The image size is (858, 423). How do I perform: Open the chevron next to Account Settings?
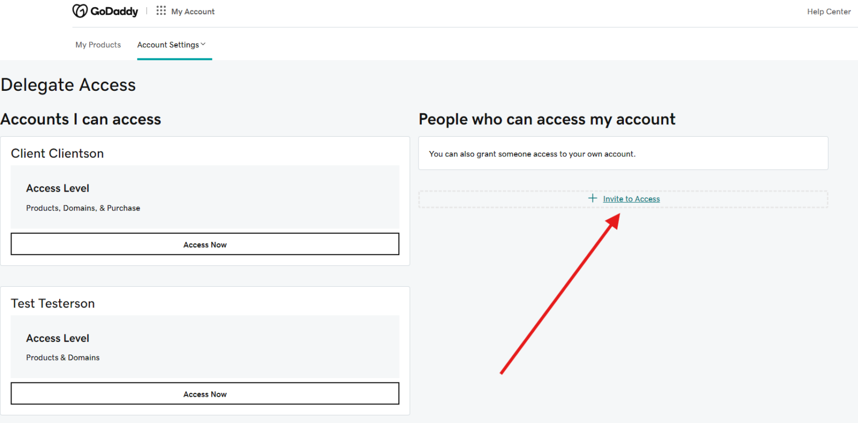(203, 44)
